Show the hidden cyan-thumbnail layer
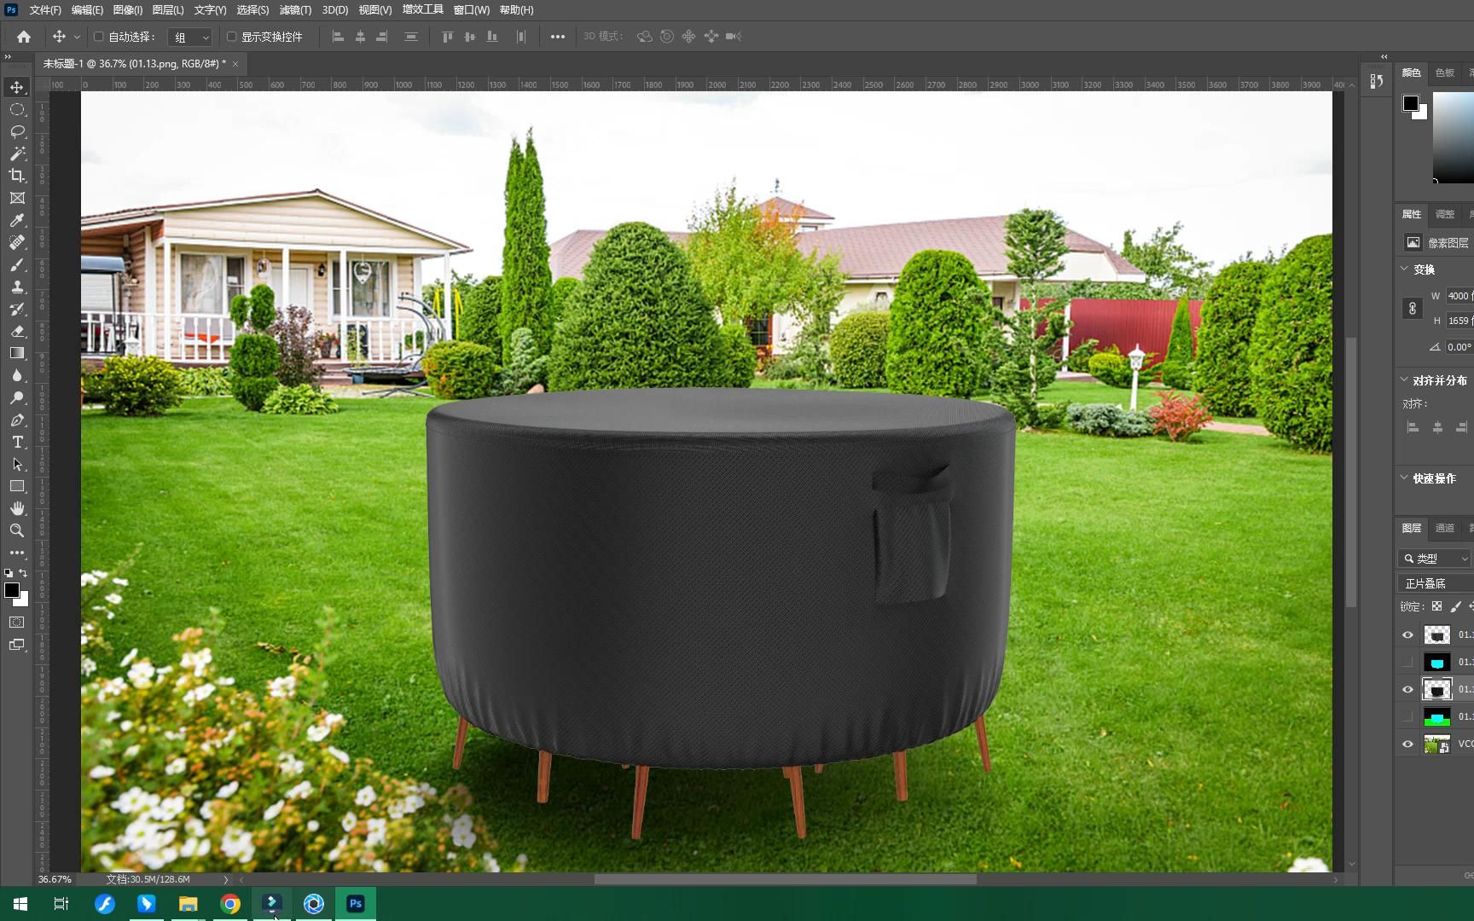 (1407, 662)
